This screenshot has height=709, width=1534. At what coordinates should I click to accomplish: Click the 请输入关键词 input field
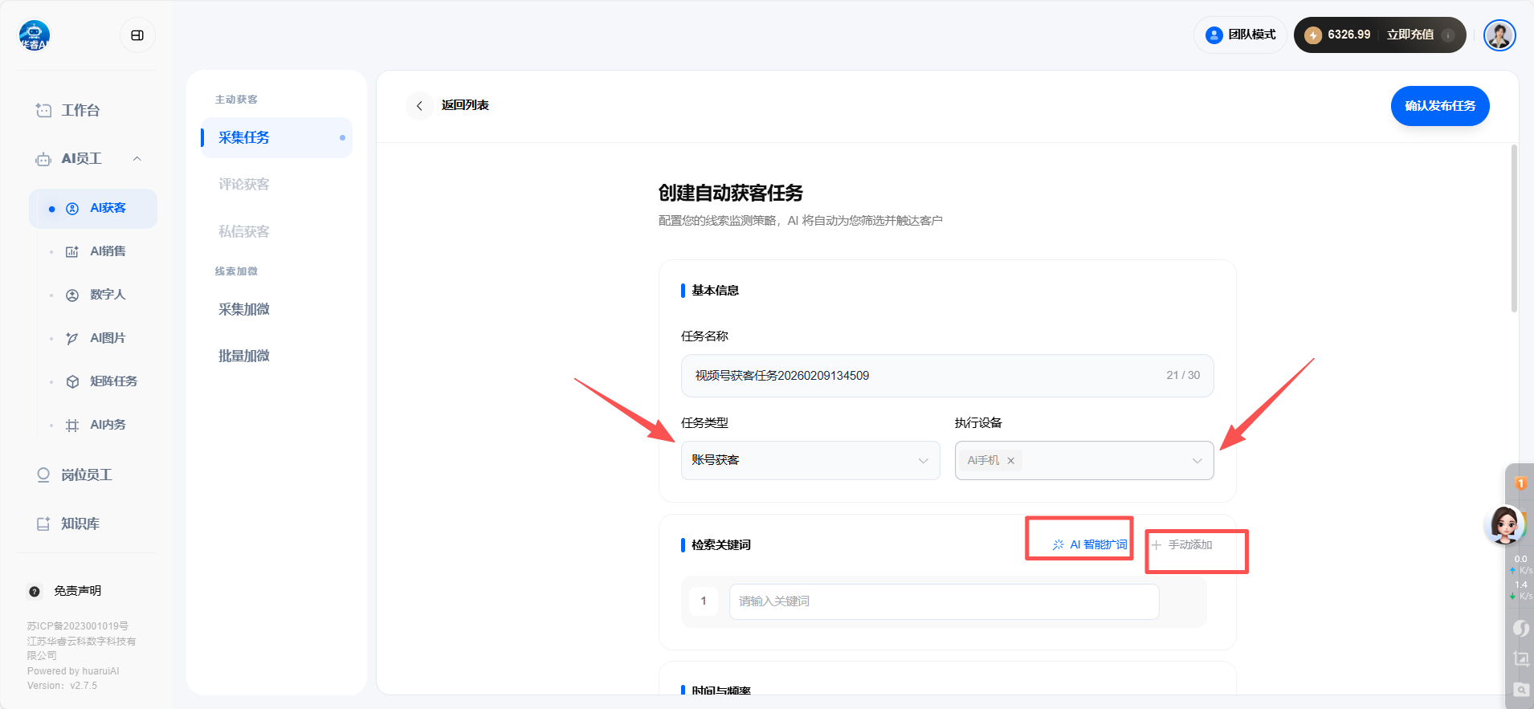(x=943, y=601)
